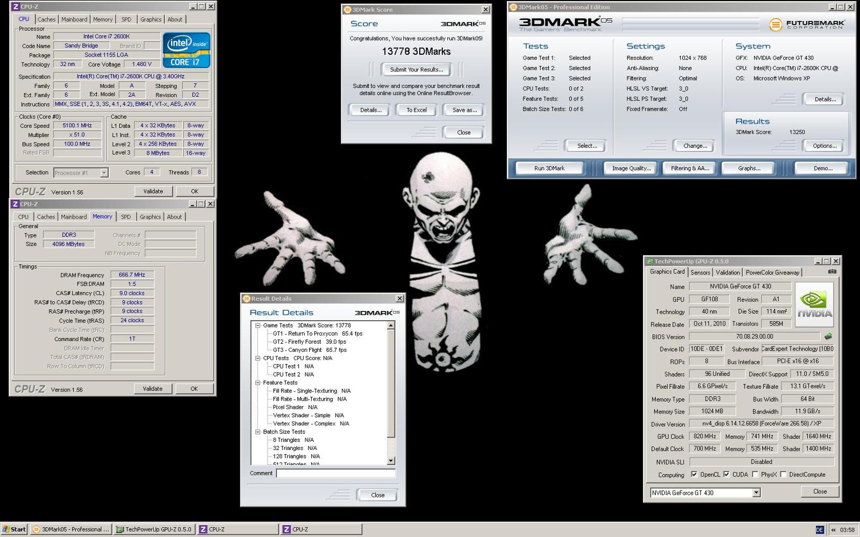Click the Result Details scrollbar up arrow
The height and width of the screenshot is (537, 860).
391,325
